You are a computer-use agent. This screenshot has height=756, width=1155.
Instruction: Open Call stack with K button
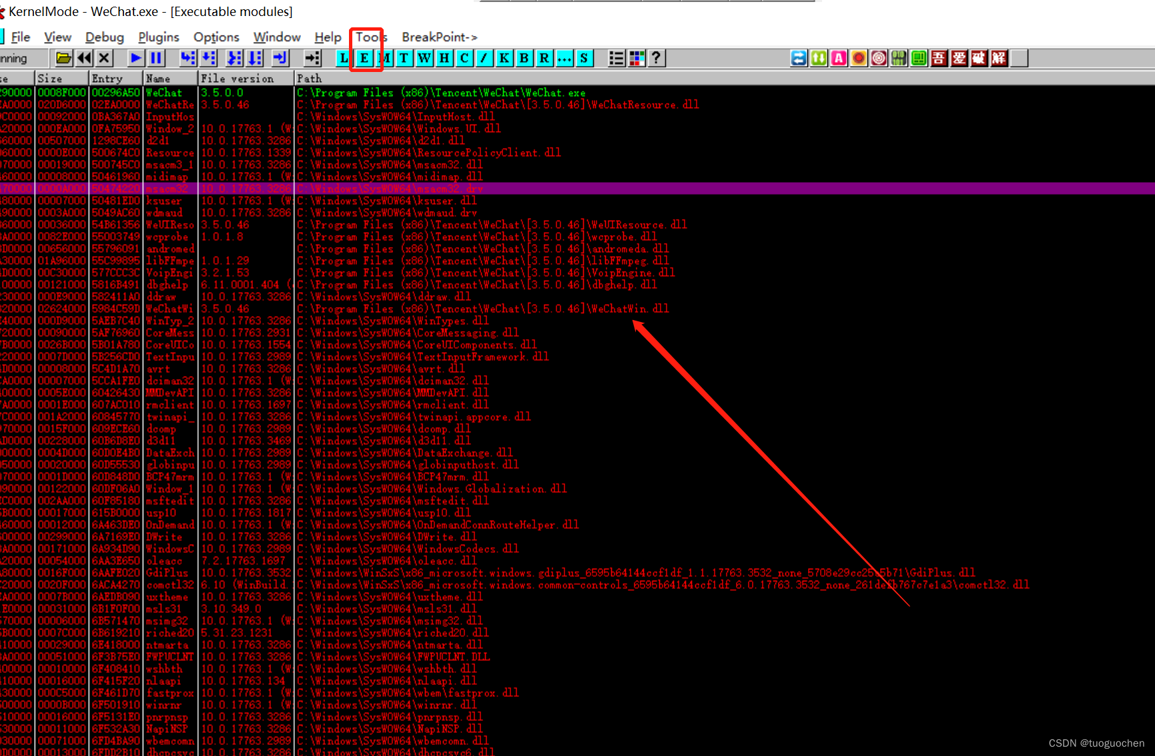click(504, 58)
